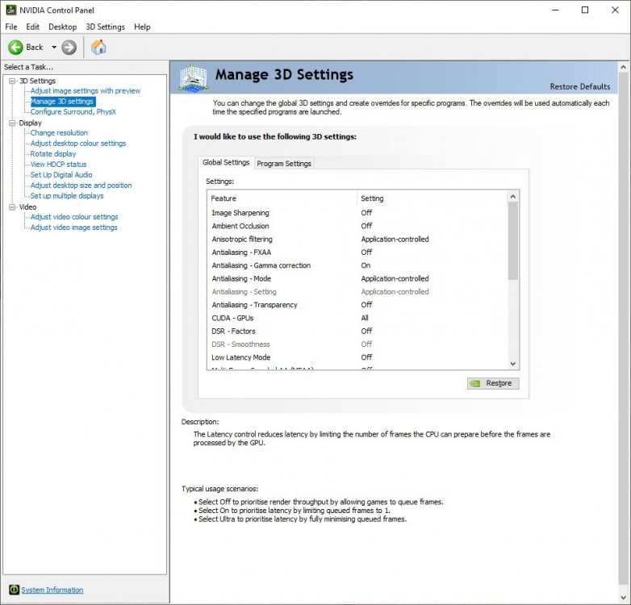631x605 pixels.
Task: Open Adjust video image settings
Action: pyautogui.click(x=73, y=227)
